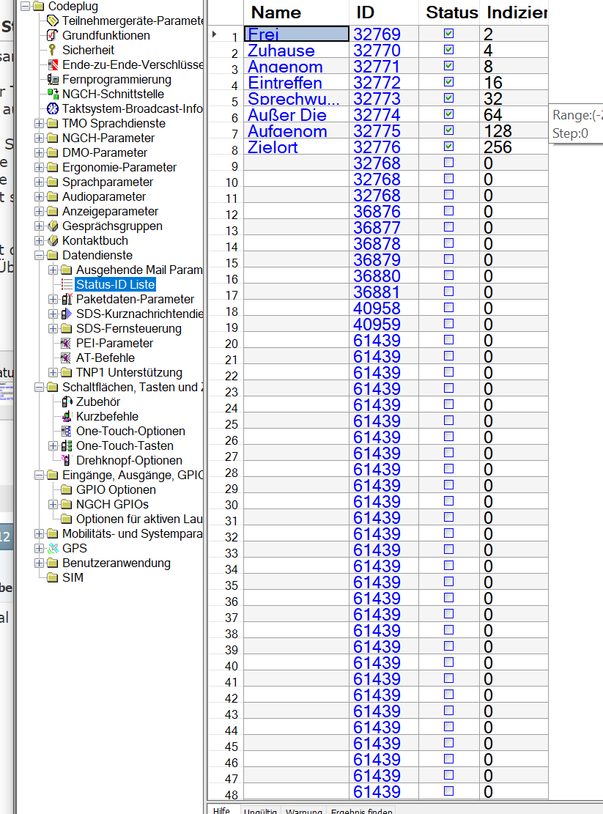603x814 pixels.
Task: Open the NGCH-Schnittstelle icon entry
Action: click(x=52, y=94)
